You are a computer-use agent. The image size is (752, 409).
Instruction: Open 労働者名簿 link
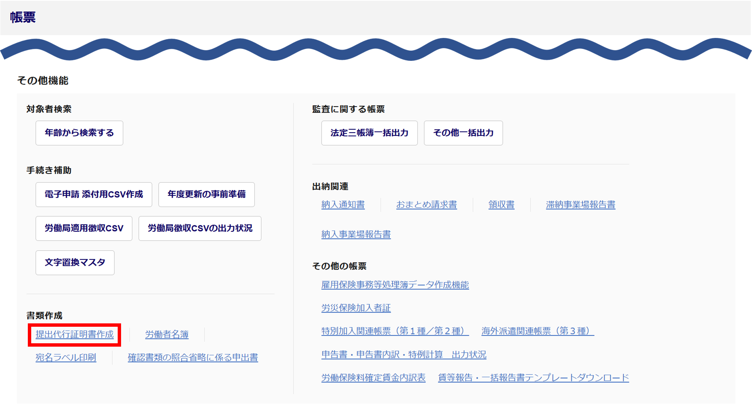point(167,334)
